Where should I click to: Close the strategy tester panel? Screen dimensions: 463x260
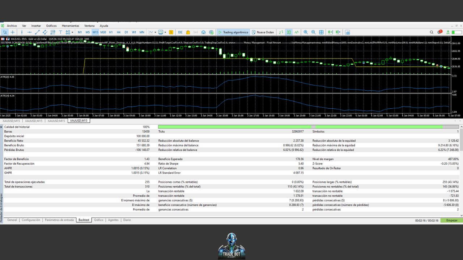click(x=1, y=127)
